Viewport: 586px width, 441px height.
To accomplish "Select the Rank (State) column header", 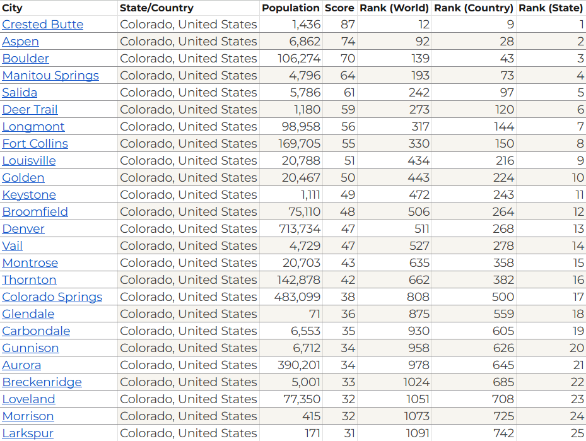I will click(x=551, y=8).
